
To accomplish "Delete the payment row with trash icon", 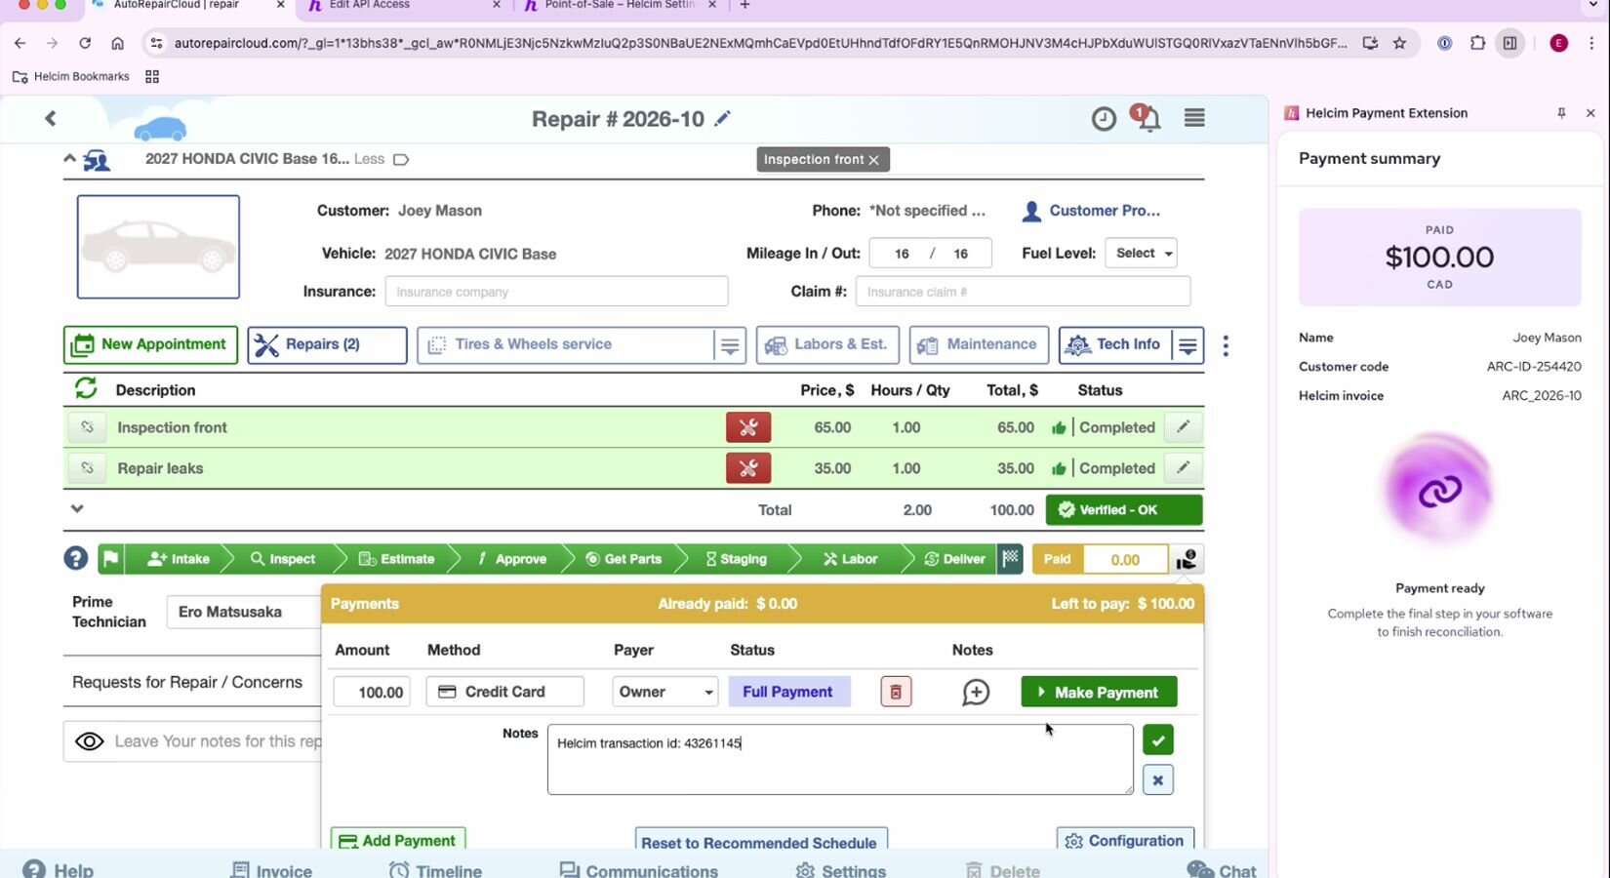I will tap(895, 692).
